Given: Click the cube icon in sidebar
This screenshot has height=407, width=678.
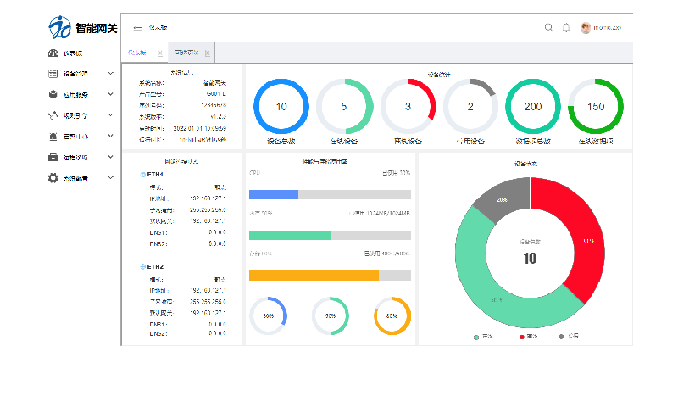Looking at the screenshot, I should [53, 94].
